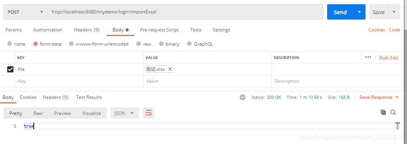The height and width of the screenshot is (144, 407).
Task: Remove the 测试.xlsx file attachment
Action: [x=170, y=69]
